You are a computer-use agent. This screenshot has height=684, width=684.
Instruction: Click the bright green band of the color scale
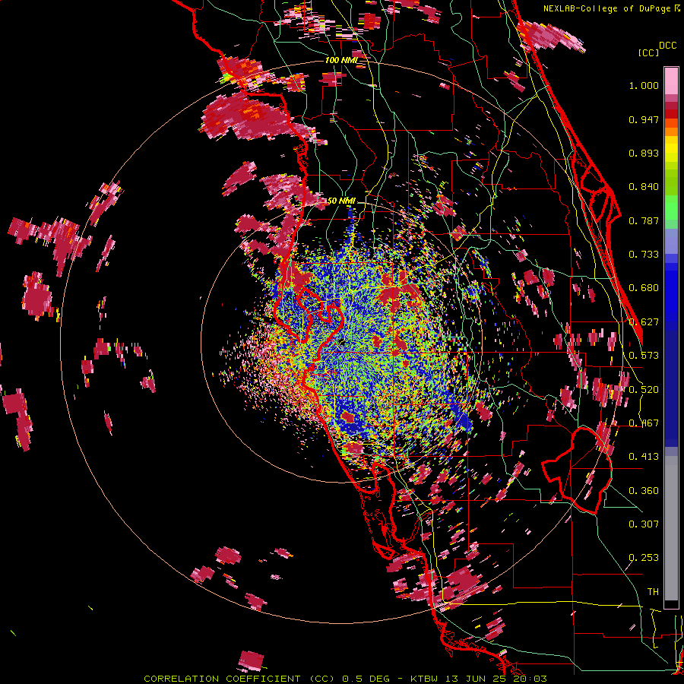[x=671, y=206]
